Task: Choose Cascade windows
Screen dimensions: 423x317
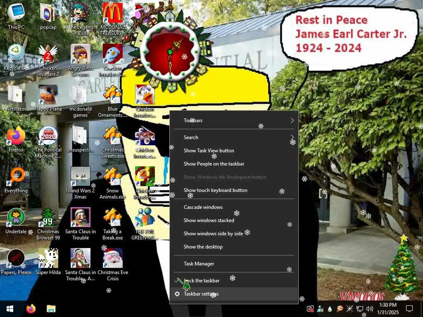Action: [x=234, y=207]
